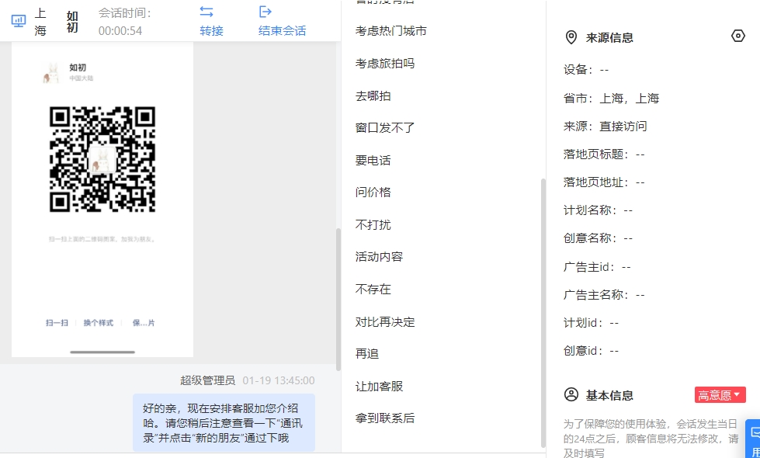The height and width of the screenshot is (458, 760).
Task: Click the 广告主id row
Action: point(597,267)
